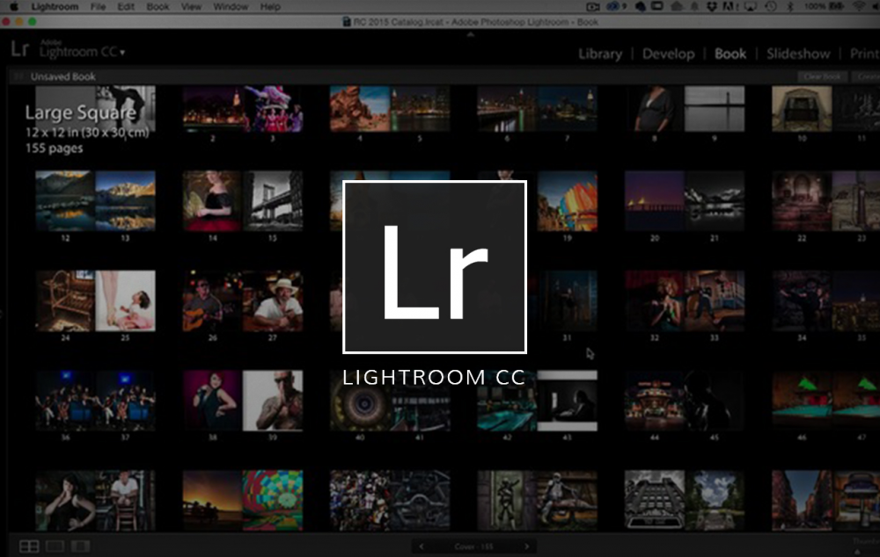Open the Help menu
The height and width of the screenshot is (557, 880).
[x=270, y=7]
